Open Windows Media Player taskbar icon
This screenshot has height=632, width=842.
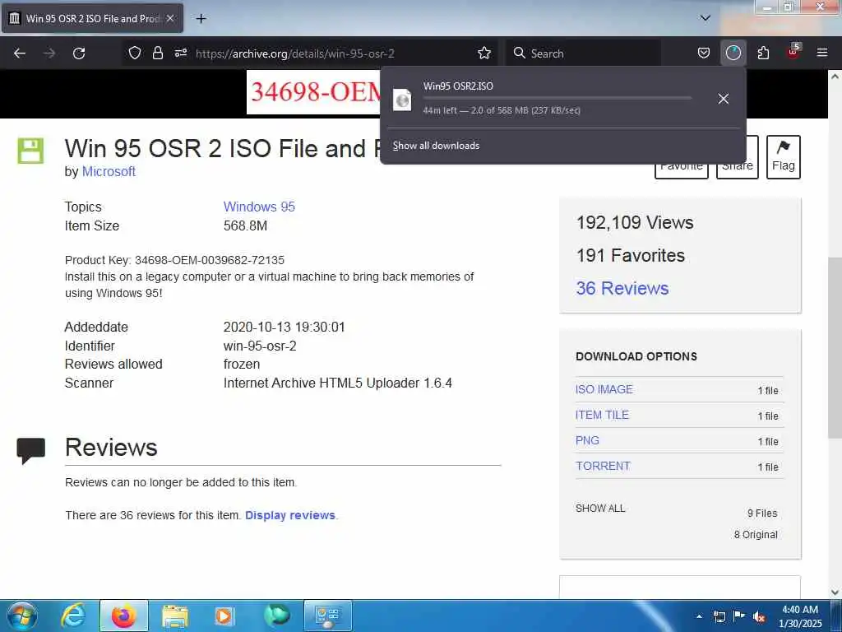click(x=224, y=616)
